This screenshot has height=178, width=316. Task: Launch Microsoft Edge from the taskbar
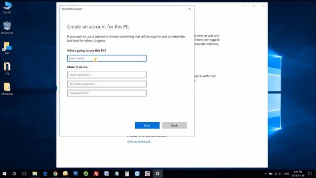tap(45, 174)
